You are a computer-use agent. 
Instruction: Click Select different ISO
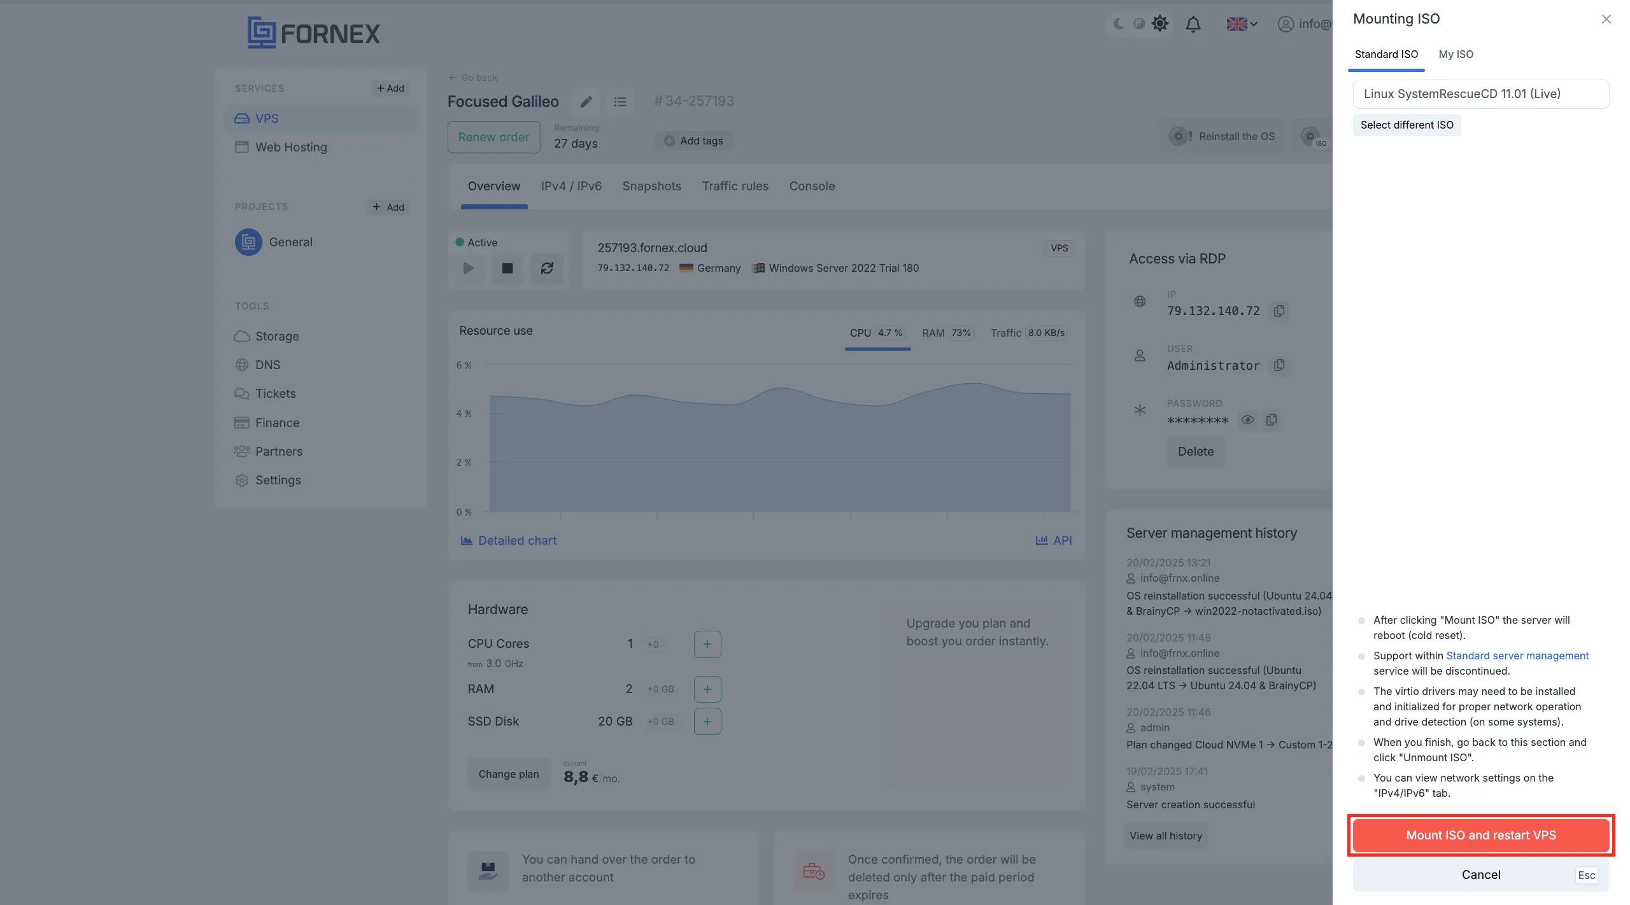[1407, 125]
